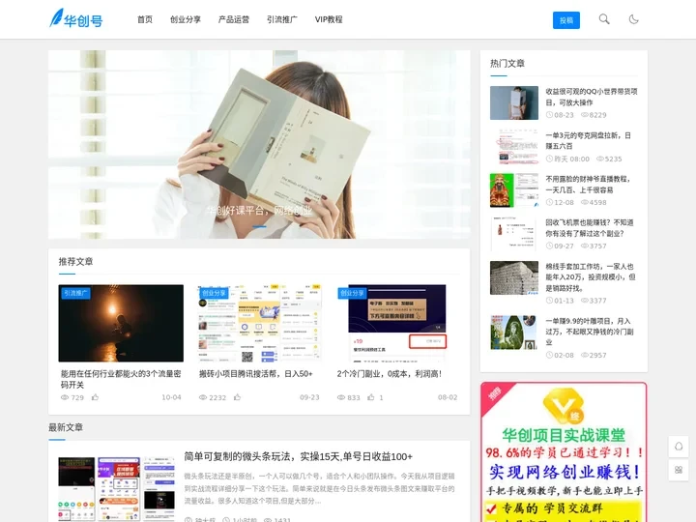Click 引流推广 tag on first recommended card
The width and height of the screenshot is (696, 522).
click(75, 293)
